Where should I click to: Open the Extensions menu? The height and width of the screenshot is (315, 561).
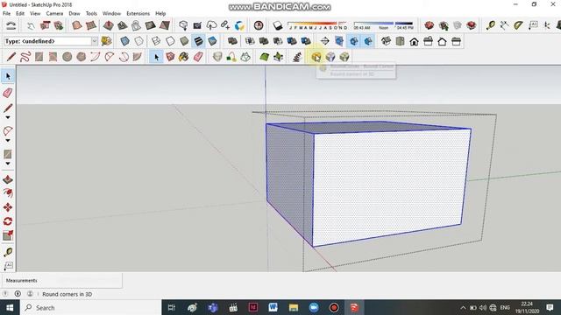point(138,14)
